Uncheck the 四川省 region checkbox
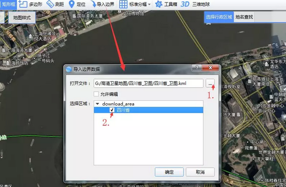286x187 pixels. click(x=112, y=110)
